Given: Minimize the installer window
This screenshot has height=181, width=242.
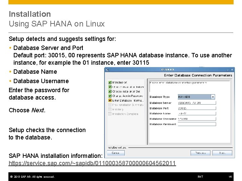Looking at the screenshot, I should coord(228,70).
